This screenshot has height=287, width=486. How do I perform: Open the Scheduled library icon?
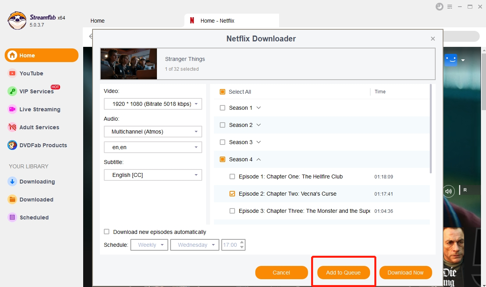point(12,217)
